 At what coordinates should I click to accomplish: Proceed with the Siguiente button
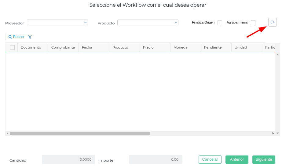264,159
